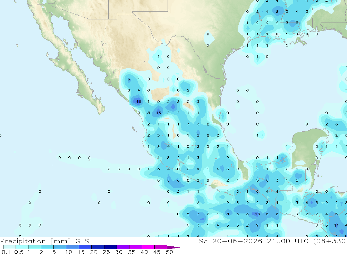Click the map precipitation value '15'

(x=159, y=113)
